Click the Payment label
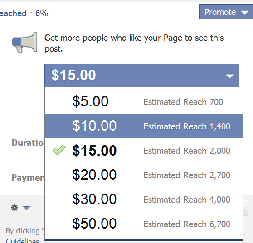 coord(28,178)
